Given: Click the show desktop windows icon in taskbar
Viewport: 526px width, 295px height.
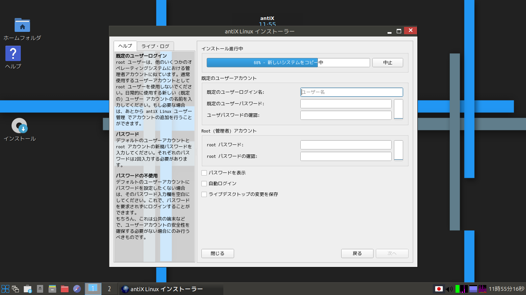Looking at the screenshot, I should (x=15, y=289).
